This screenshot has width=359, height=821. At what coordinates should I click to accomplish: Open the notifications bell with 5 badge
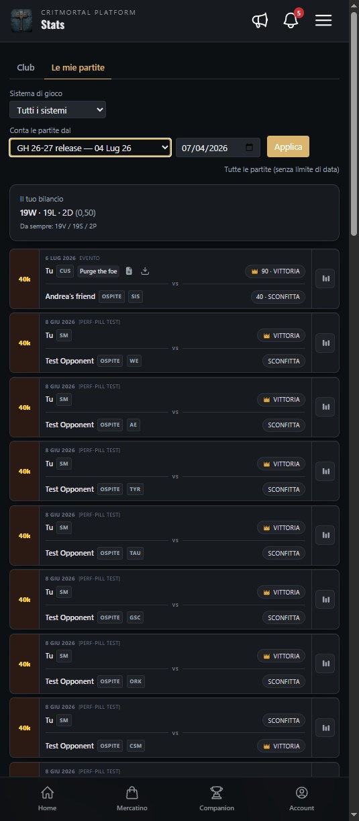[x=291, y=20]
